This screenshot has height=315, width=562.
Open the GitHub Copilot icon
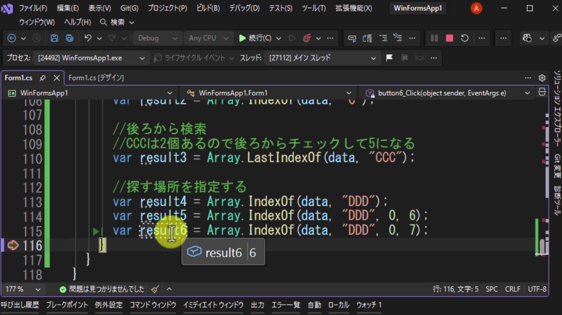(x=527, y=38)
